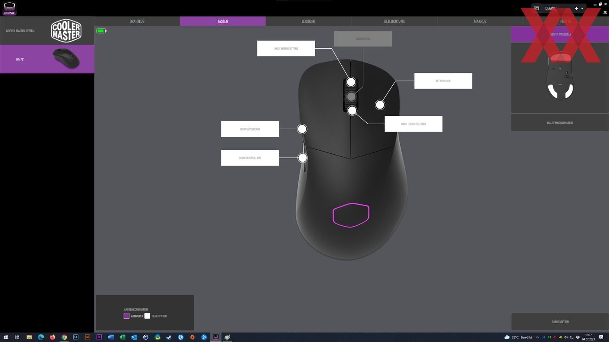Open Adobe Illustrator from taskbar
This screenshot has width=609, height=342.
click(x=87, y=337)
